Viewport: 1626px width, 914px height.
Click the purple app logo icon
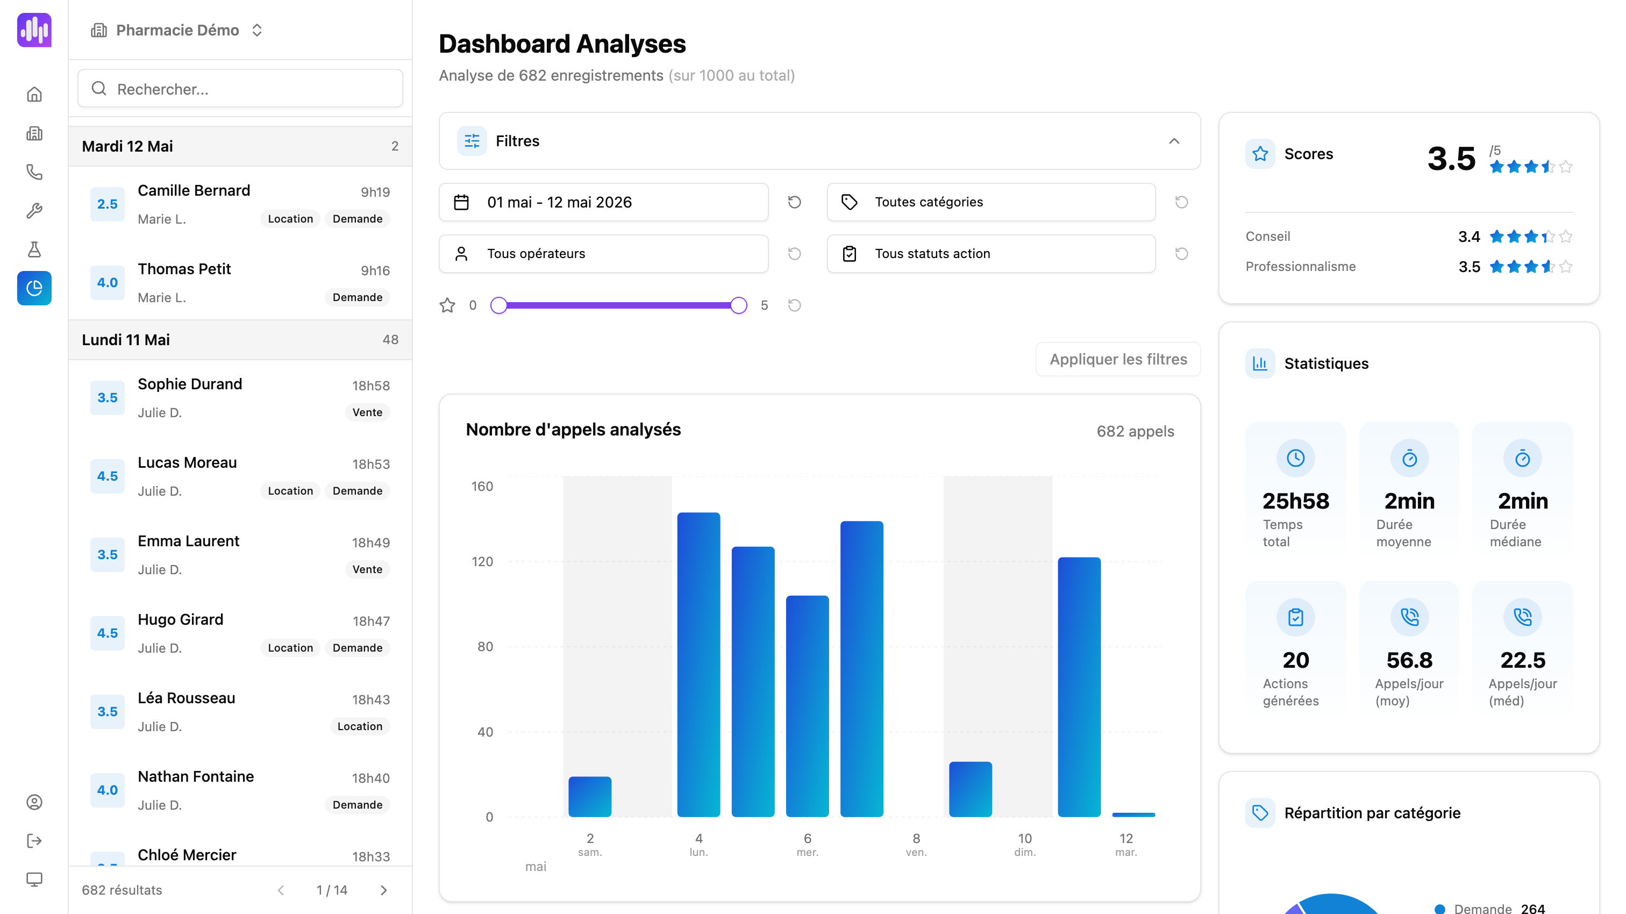click(x=34, y=30)
